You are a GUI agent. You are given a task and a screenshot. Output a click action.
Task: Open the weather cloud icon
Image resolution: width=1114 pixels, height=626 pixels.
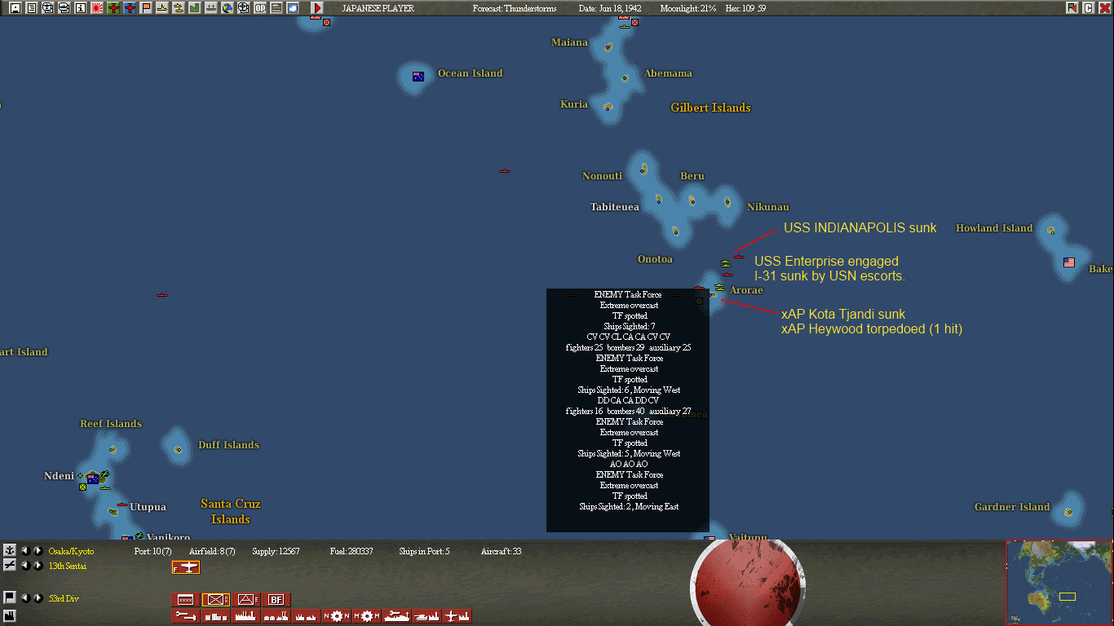click(x=293, y=8)
